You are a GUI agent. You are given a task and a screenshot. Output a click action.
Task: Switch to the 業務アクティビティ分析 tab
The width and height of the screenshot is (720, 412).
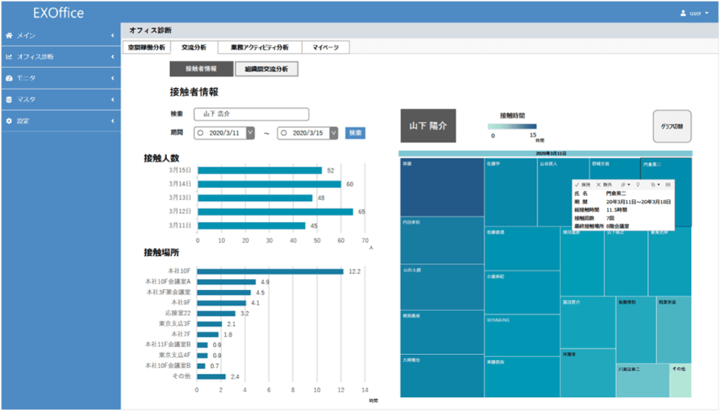coord(260,48)
